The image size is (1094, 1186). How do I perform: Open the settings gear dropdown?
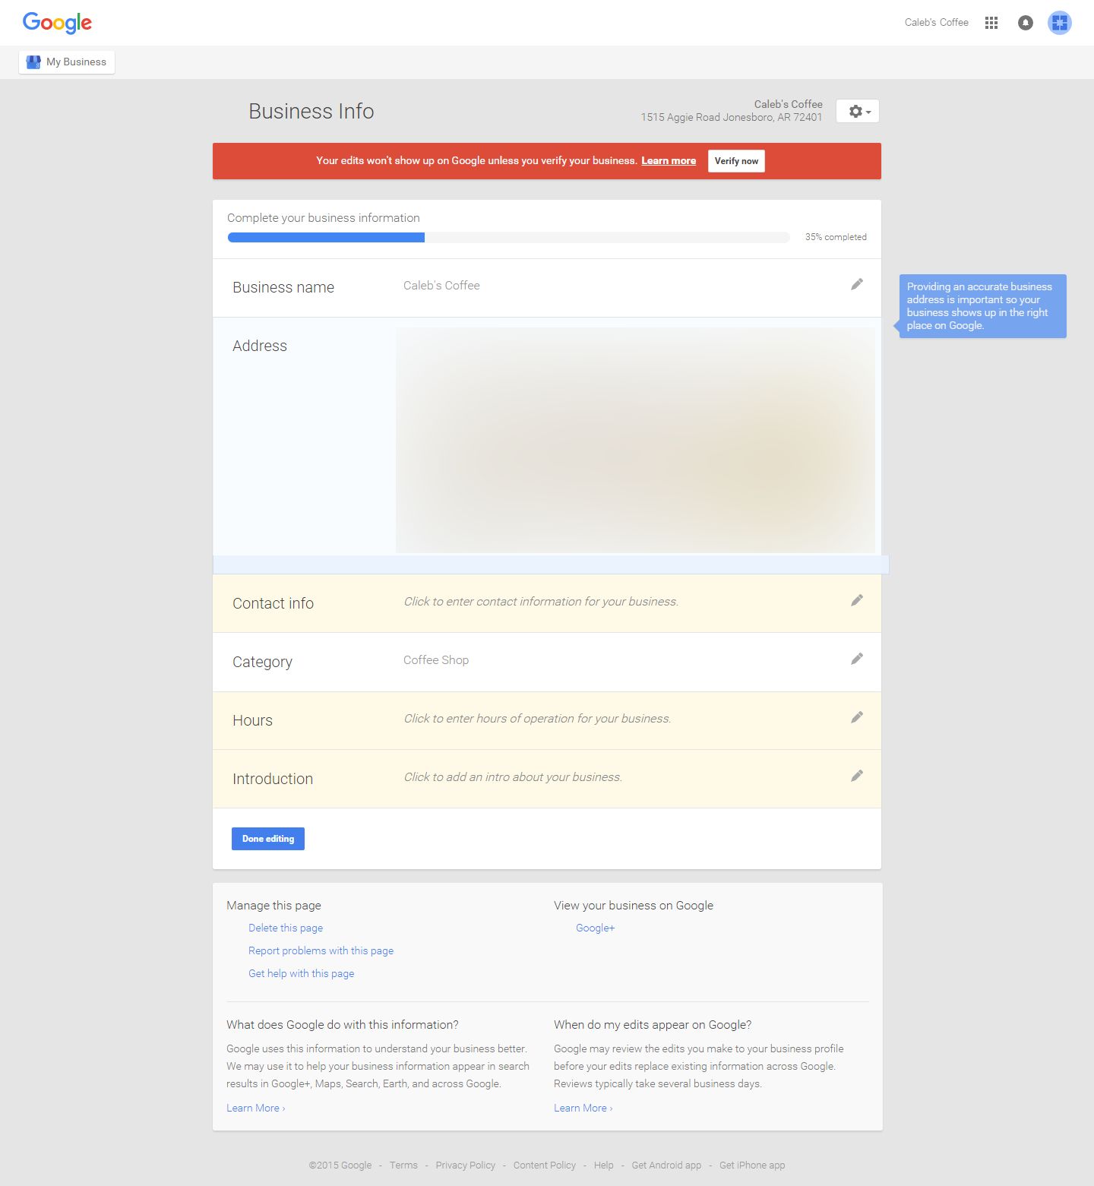[858, 112]
